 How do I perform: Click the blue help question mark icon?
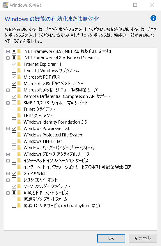pos(153,18)
